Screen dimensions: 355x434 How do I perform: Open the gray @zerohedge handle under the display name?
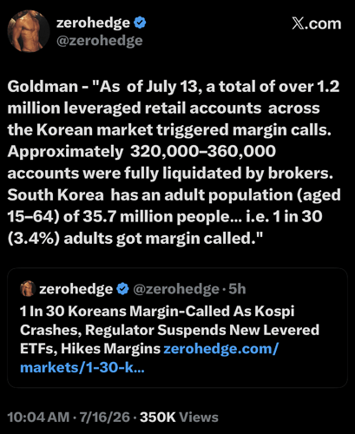pos(100,41)
